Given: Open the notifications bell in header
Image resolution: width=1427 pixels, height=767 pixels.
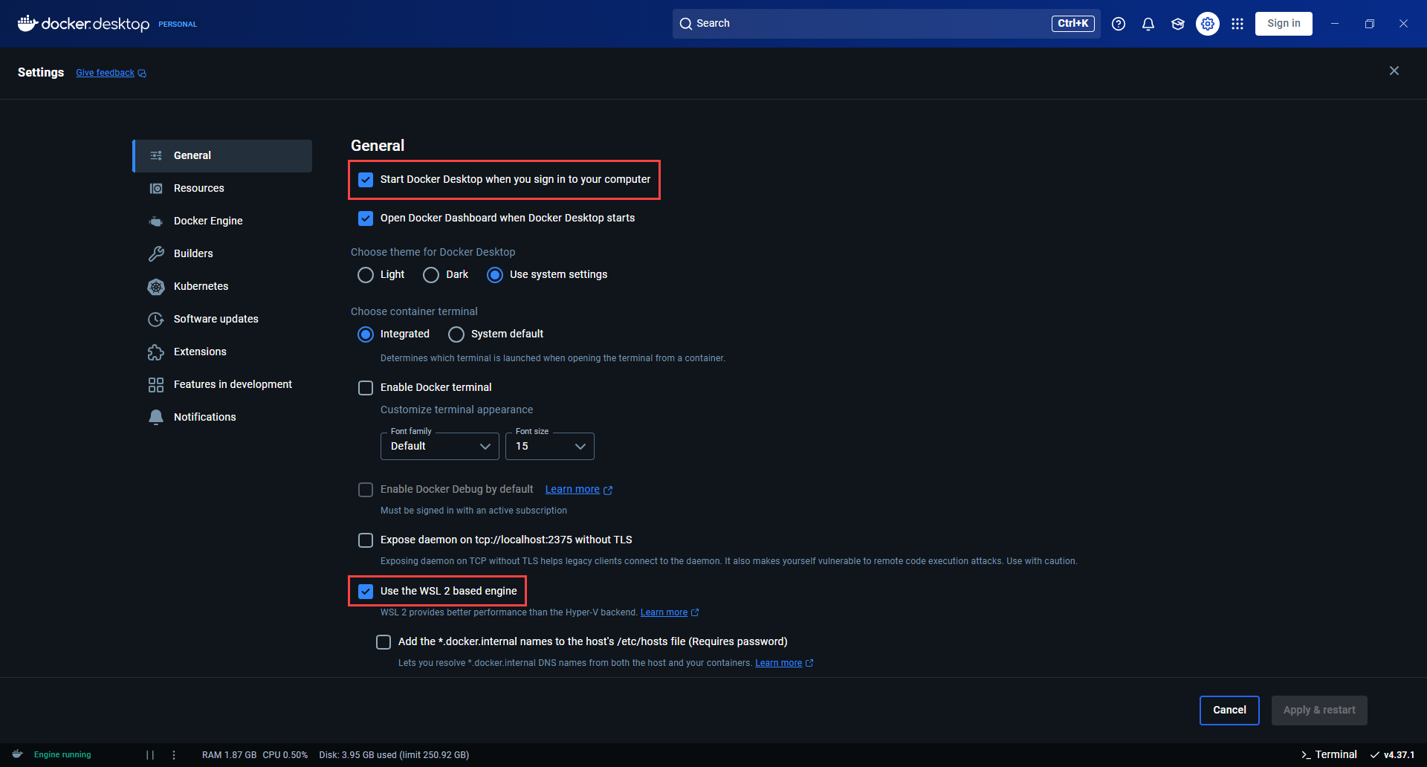Looking at the screenshot, I should coord(1148,24).
